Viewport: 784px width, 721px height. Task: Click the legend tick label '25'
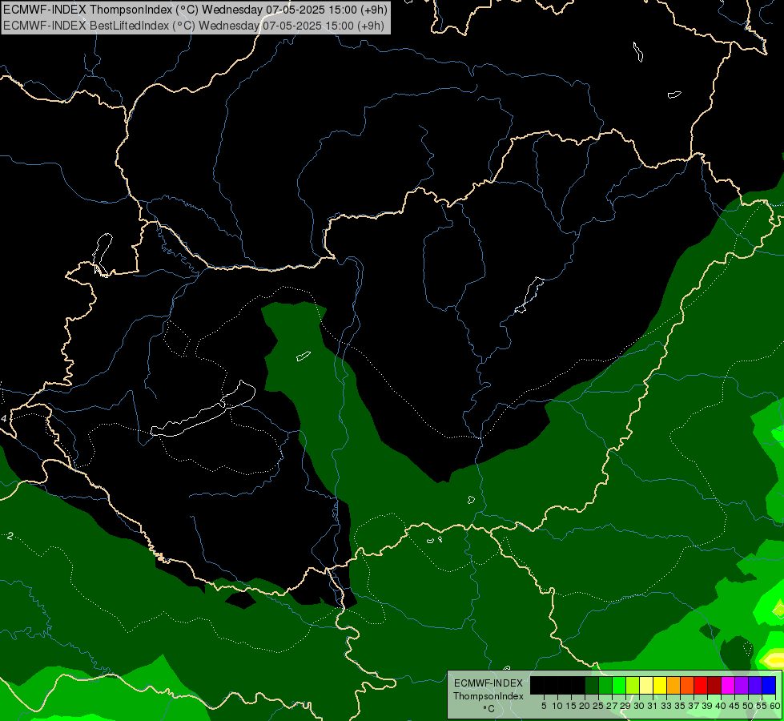tap(598, 706)
